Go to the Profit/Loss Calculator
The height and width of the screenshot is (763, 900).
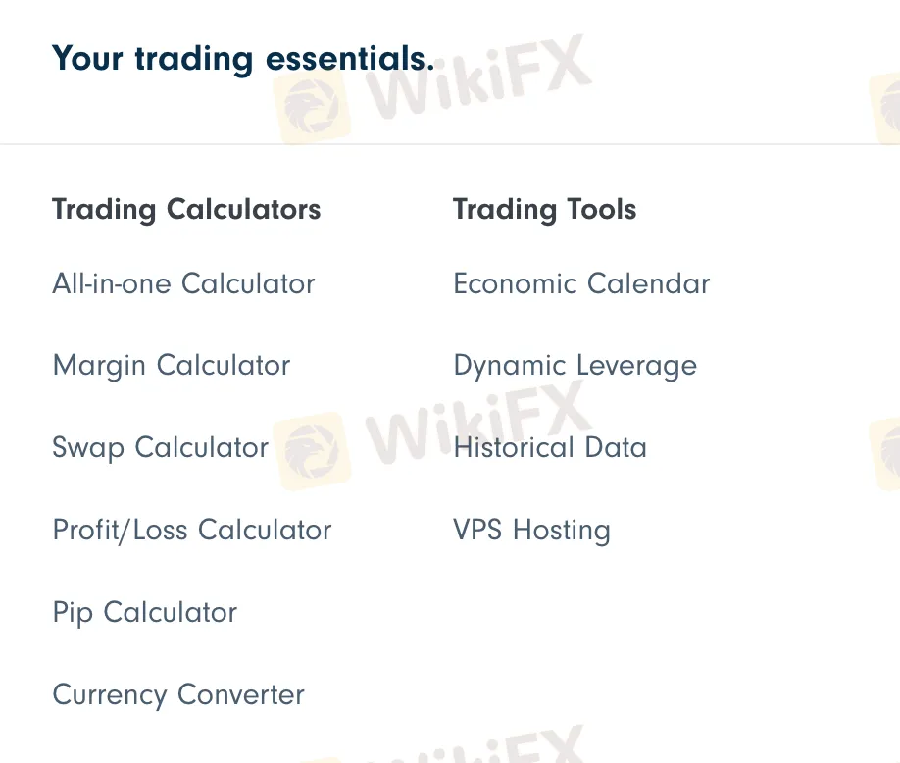pos(192,530)
